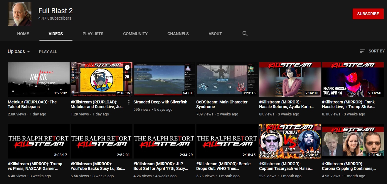Click the '4.2K views • 4 weeks ago' text
The height and width of the screenshot is (184, 387).
pos(155,176)
